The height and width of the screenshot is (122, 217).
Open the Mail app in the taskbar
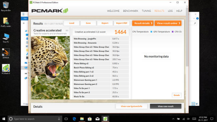[97, 119]
